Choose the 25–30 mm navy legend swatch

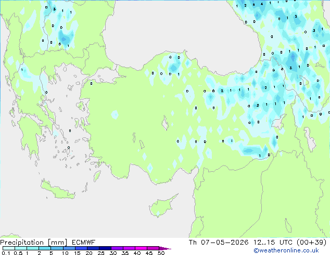pos(105,248)
